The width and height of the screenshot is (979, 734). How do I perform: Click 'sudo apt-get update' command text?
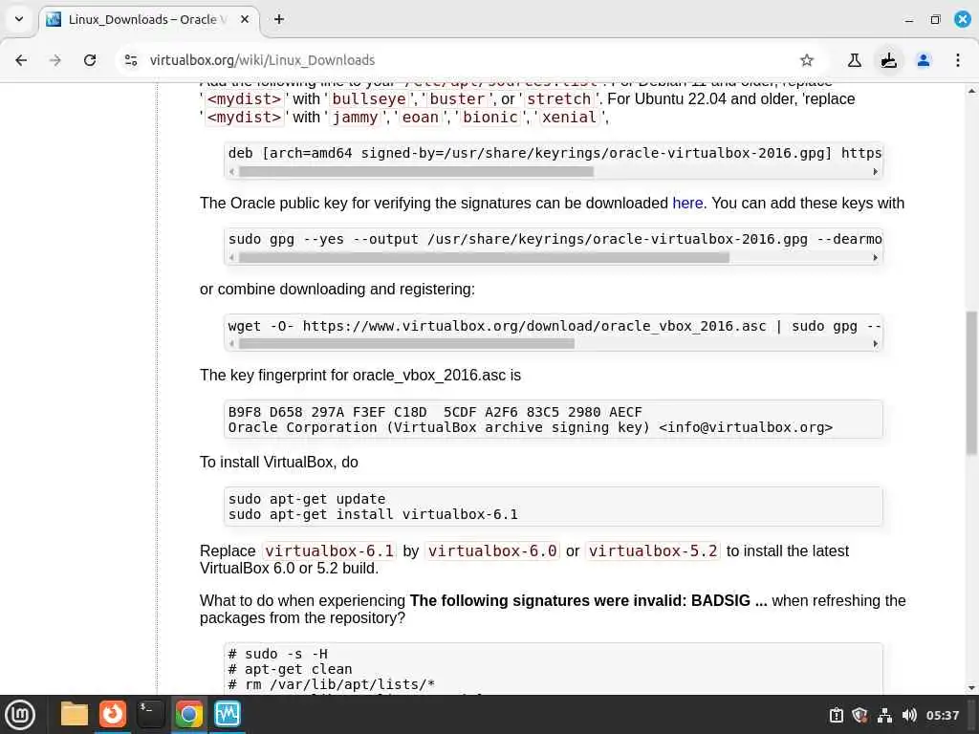(307, 499)
